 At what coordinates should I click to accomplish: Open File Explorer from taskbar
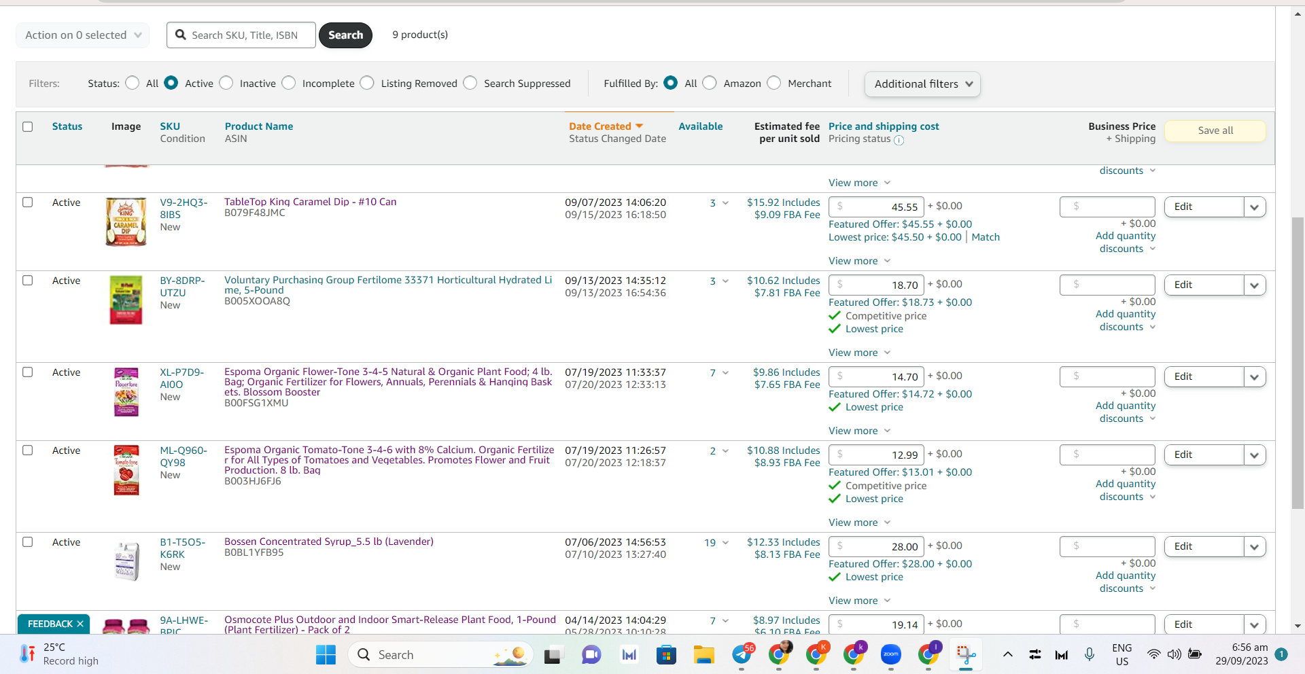coord(704,655)
